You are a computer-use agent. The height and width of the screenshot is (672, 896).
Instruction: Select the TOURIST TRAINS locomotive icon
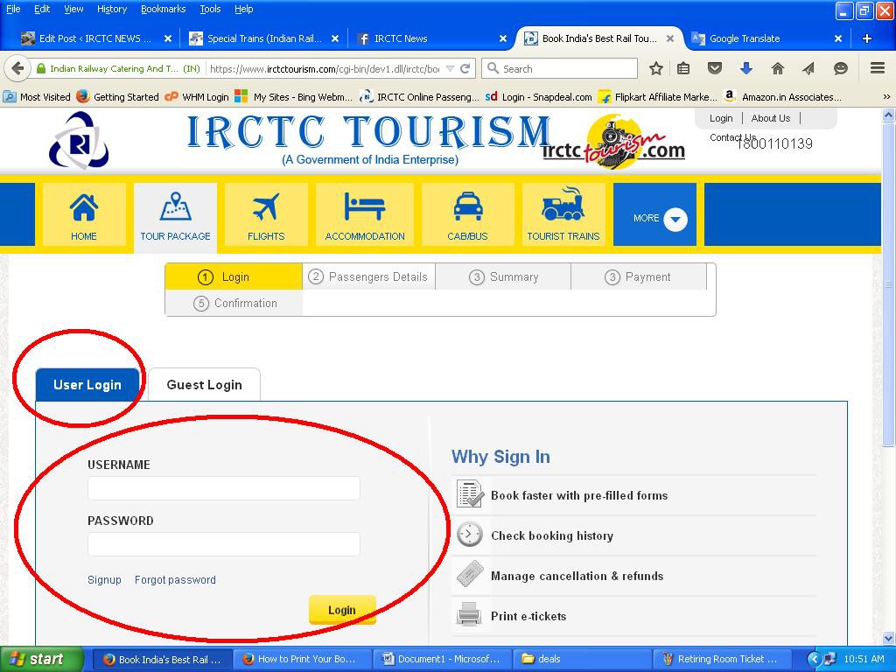(x=563, y=207)
